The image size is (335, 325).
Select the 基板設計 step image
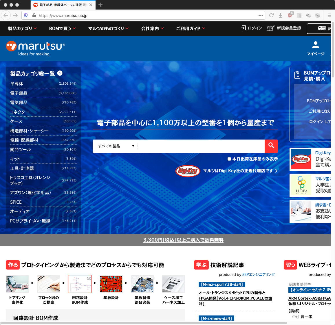[x=111, y=284]
